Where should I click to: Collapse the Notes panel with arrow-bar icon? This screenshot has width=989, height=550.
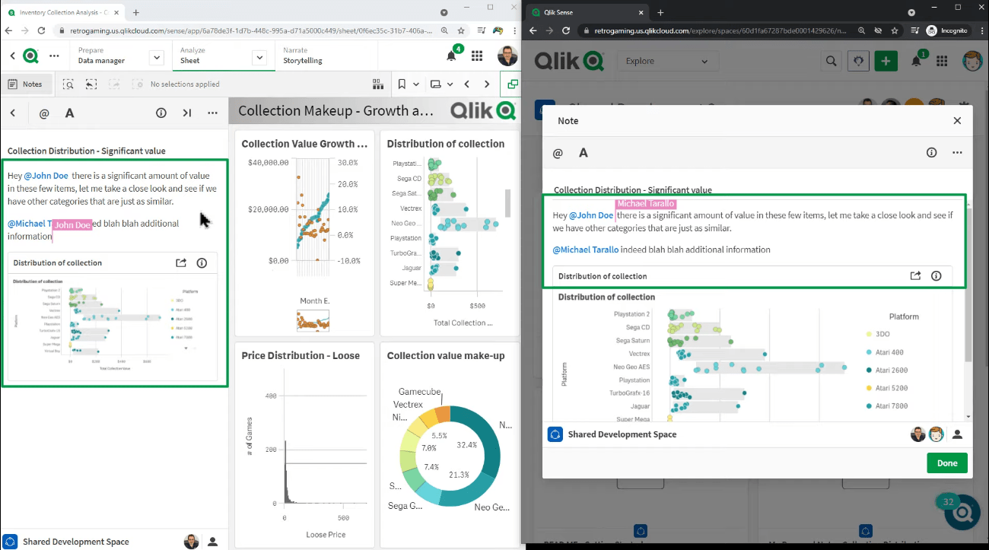[x=187, y=113]
